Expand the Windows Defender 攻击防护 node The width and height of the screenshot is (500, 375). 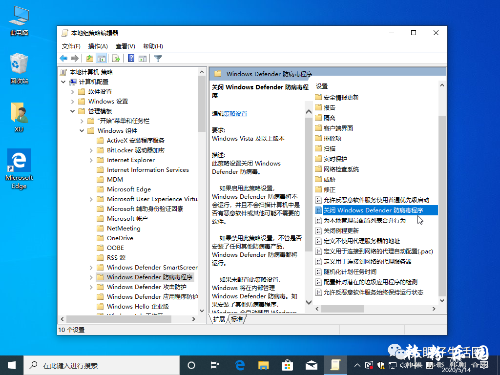91,287
